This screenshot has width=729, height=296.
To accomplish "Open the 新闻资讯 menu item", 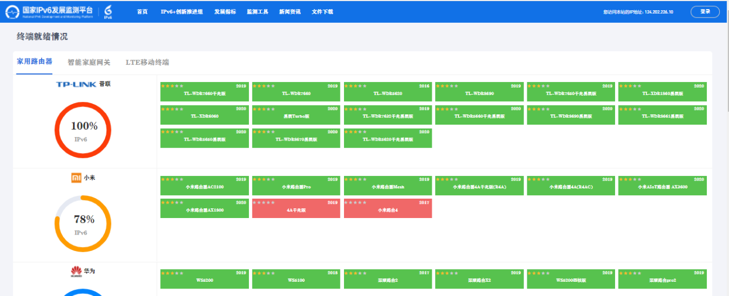I will 290,11.
